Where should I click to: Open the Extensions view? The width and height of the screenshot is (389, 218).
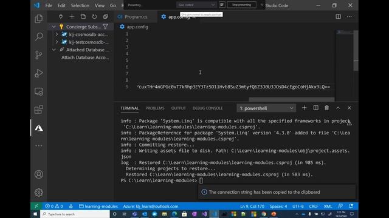coord(38,110)
